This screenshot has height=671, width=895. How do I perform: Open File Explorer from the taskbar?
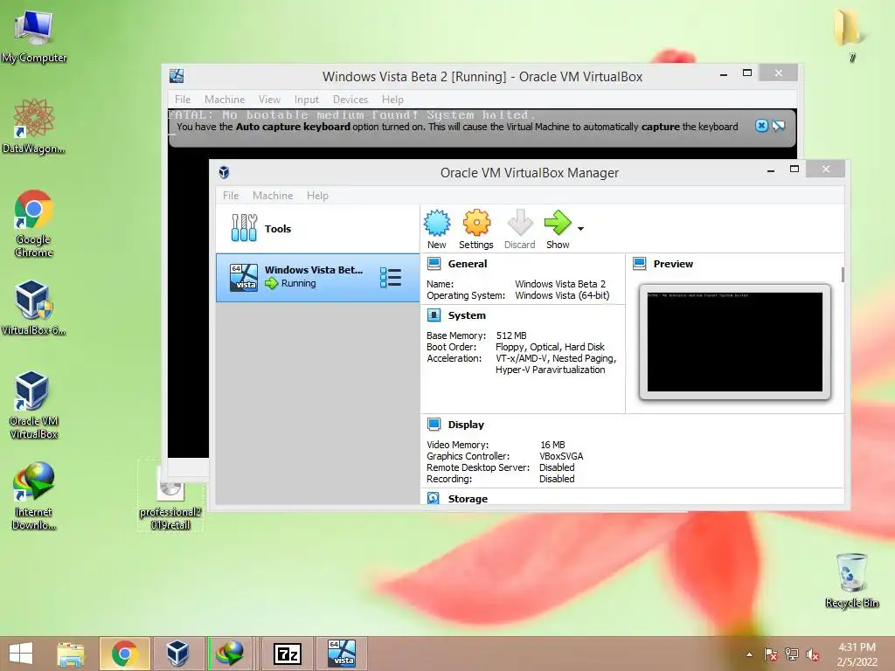coord(70,654)
